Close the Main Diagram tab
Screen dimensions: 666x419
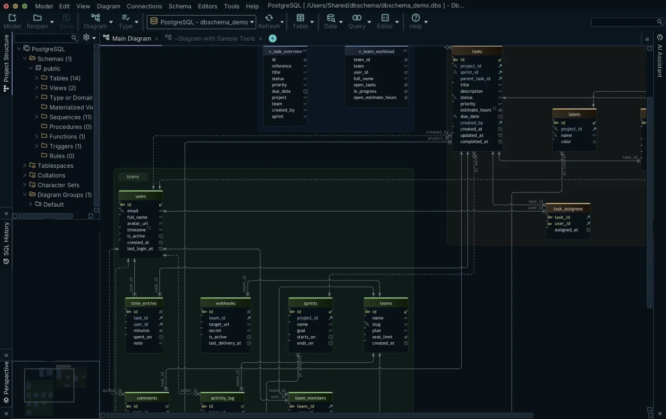(x=157, y=39)
